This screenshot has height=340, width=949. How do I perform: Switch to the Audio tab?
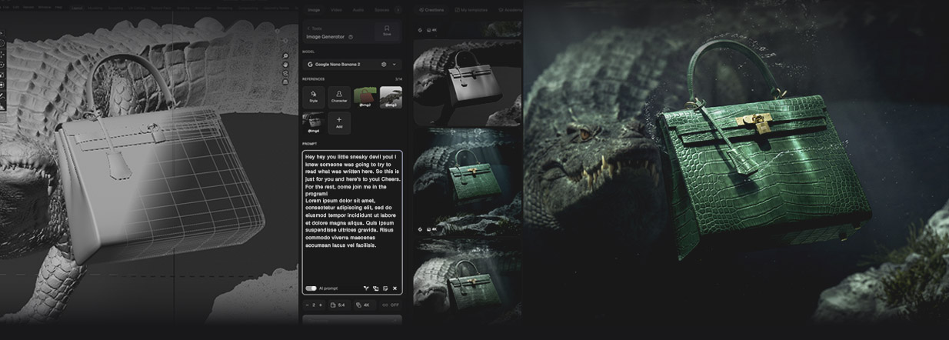pyautogui.click(x=358, y=10)
